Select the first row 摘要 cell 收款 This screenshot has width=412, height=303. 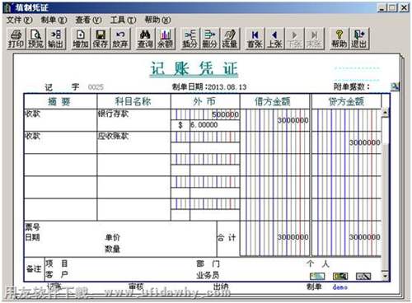(x=60, y=120)
